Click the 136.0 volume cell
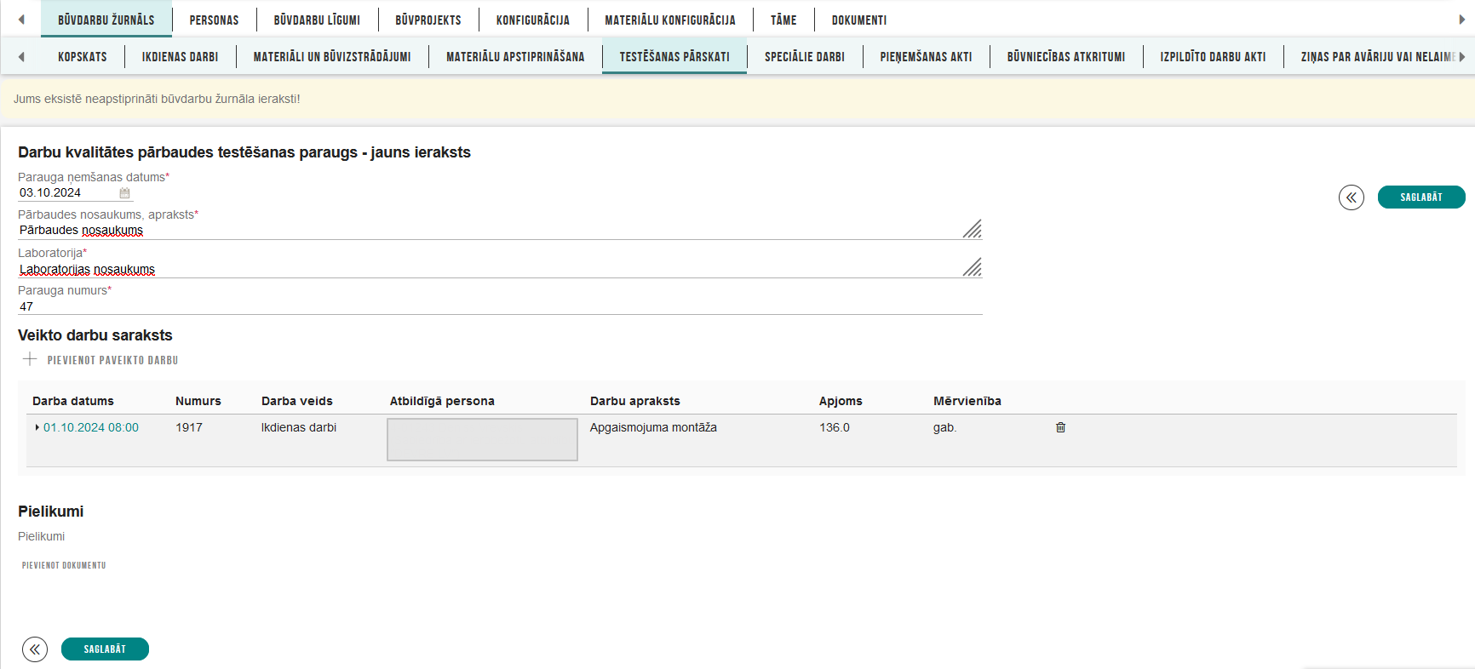Viewport: 1475px width, 669px height. 835,427
